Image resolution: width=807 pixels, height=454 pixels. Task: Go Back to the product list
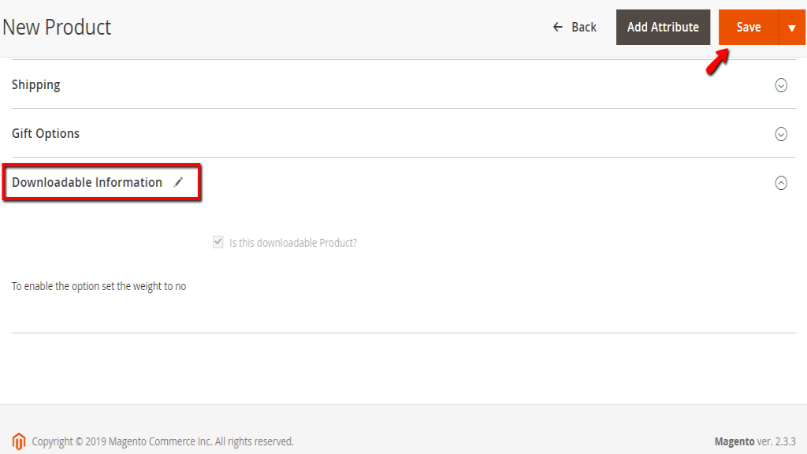(575, 28)
